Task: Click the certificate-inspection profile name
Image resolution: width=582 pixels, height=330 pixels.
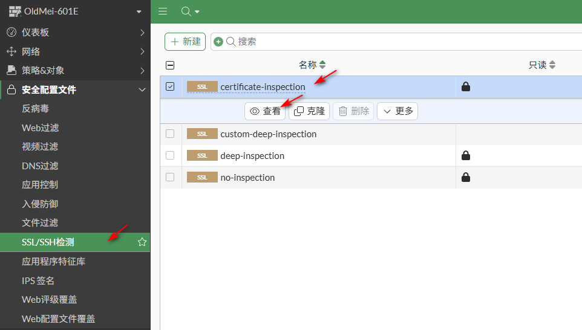Action: (x=263, y=87)
